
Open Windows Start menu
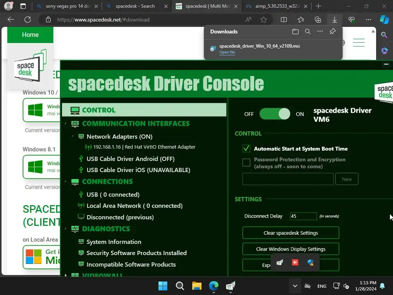[163, 286]
